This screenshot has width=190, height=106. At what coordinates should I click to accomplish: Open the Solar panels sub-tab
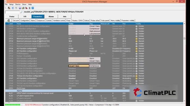105,21
